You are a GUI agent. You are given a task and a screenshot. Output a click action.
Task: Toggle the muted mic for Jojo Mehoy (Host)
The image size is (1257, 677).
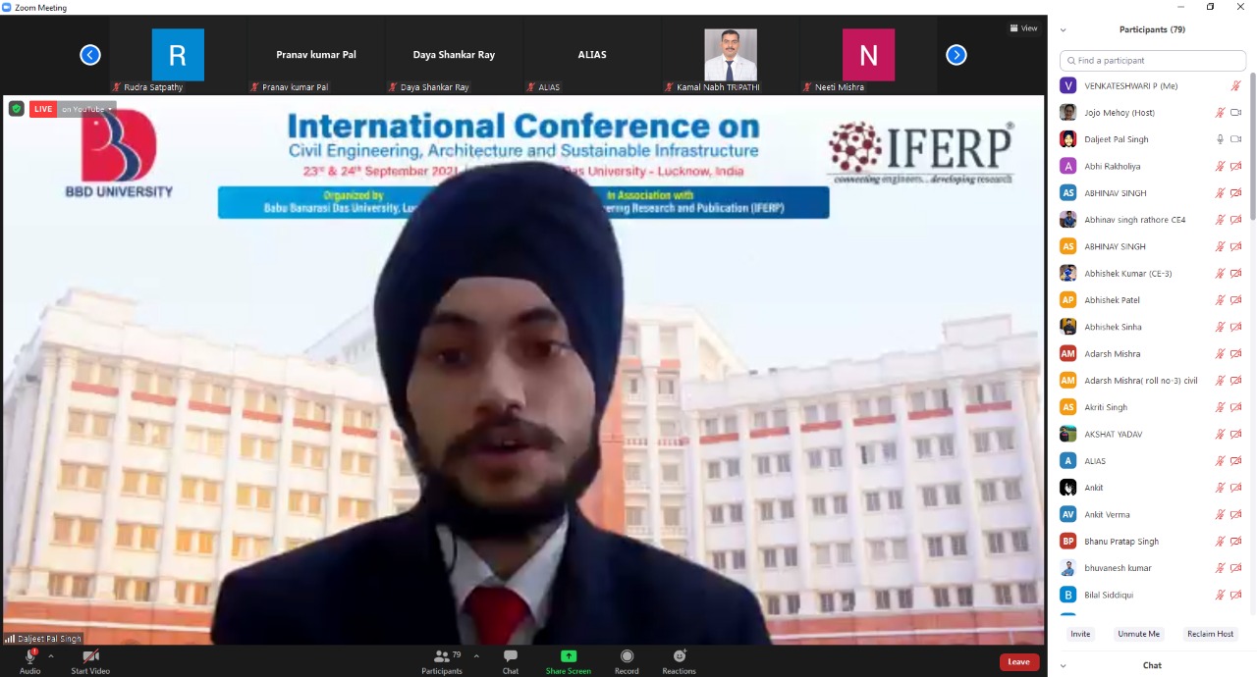tap(1220, 113)
